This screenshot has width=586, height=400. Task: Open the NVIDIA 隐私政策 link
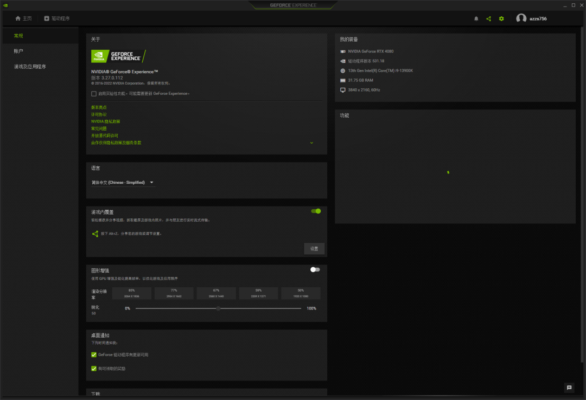[x=106, y=121]
